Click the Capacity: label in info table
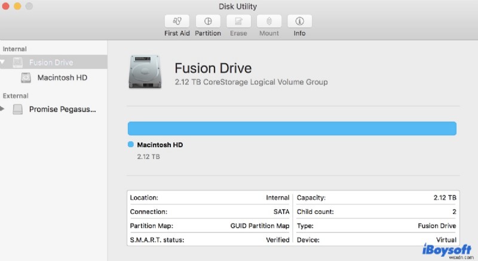 [311, 198]
